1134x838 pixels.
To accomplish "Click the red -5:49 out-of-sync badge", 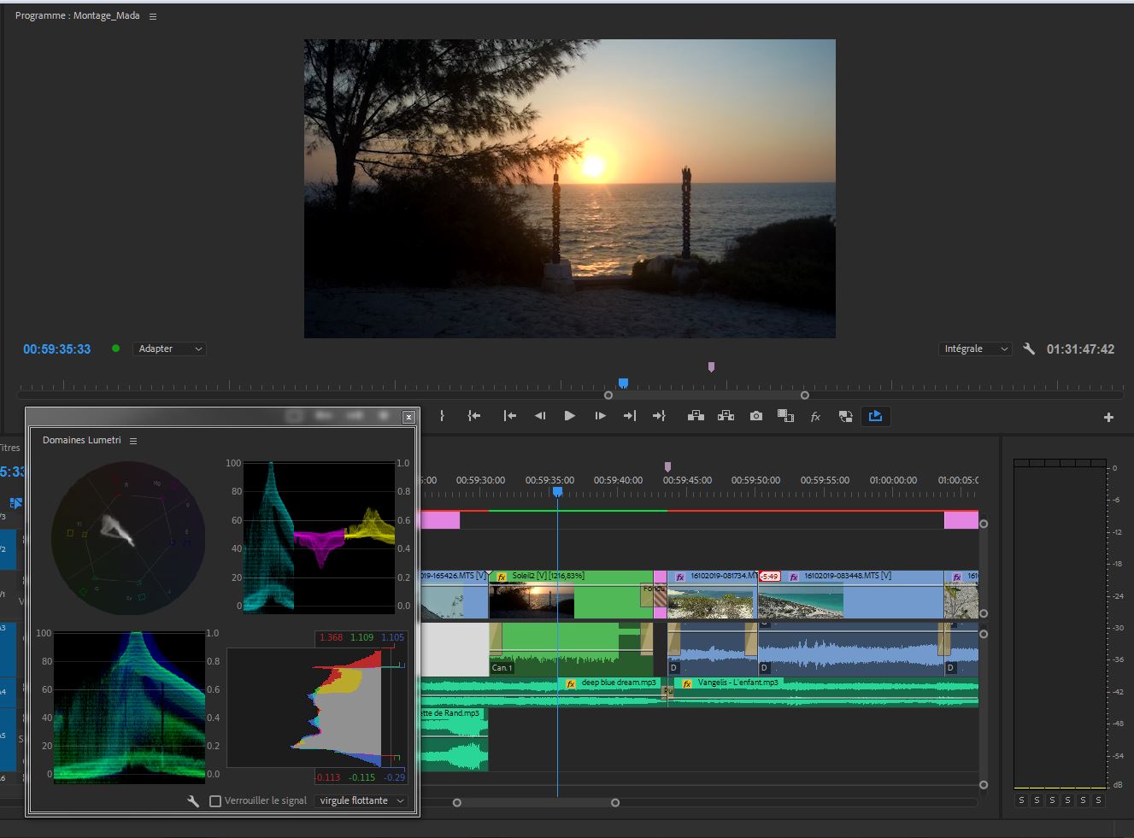I will 769,577.
